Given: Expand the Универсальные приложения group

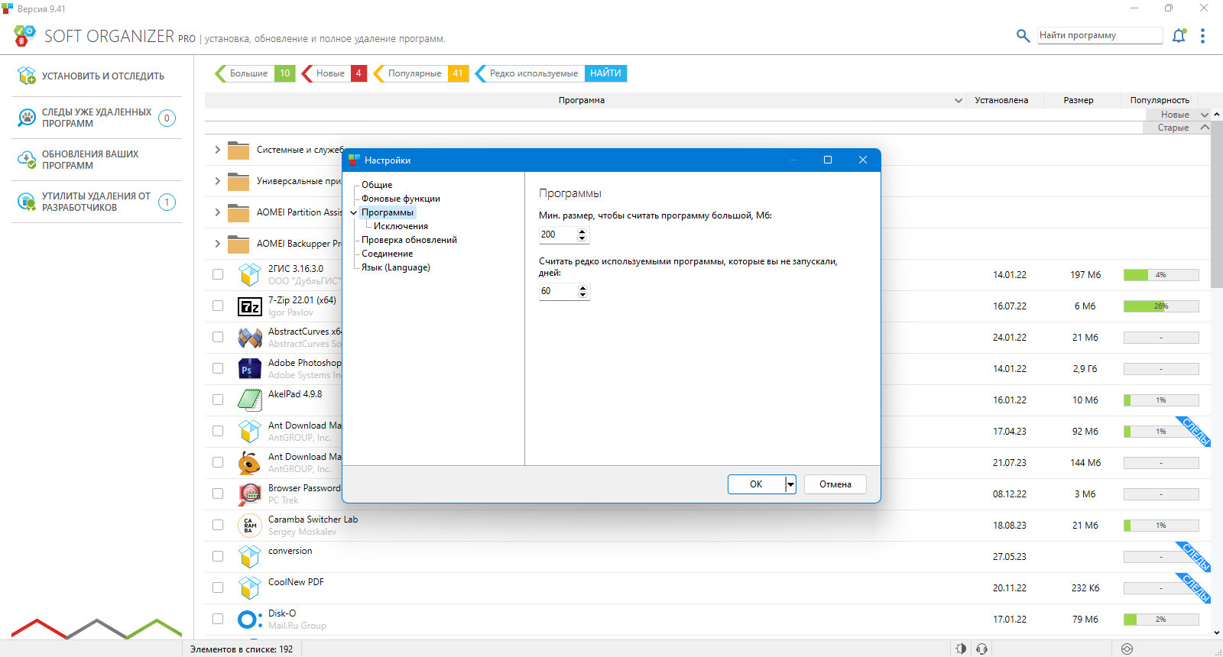Looking at the screenshot, I should pyautogui.click(x=217, y=181).
